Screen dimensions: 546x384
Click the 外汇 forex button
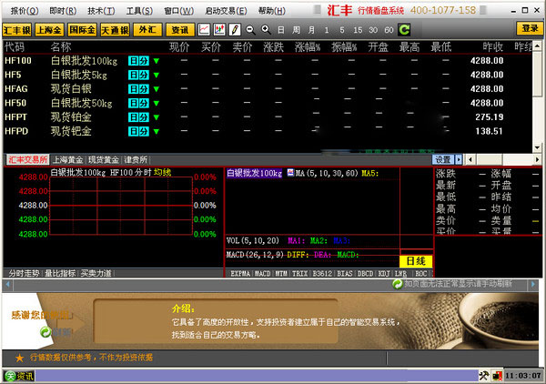pyautogui.click(x=146, y=29)
